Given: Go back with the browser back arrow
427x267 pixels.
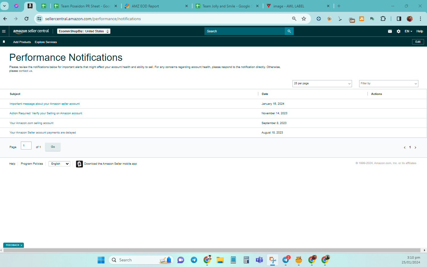Looking at the screenshot, I should (5, 19).
